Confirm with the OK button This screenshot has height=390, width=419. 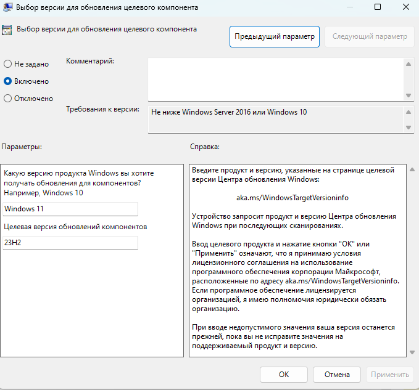point(284,375)
